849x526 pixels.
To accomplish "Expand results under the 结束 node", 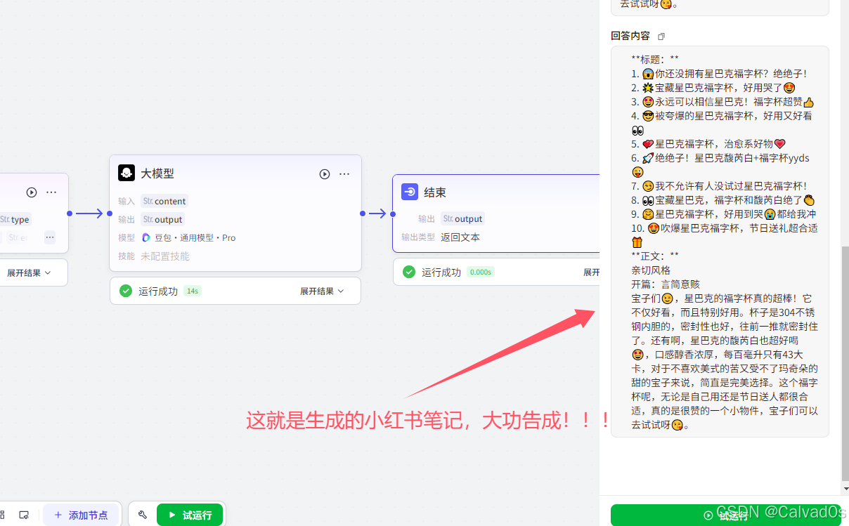I will pyautogui.click(x=591, y=272).
